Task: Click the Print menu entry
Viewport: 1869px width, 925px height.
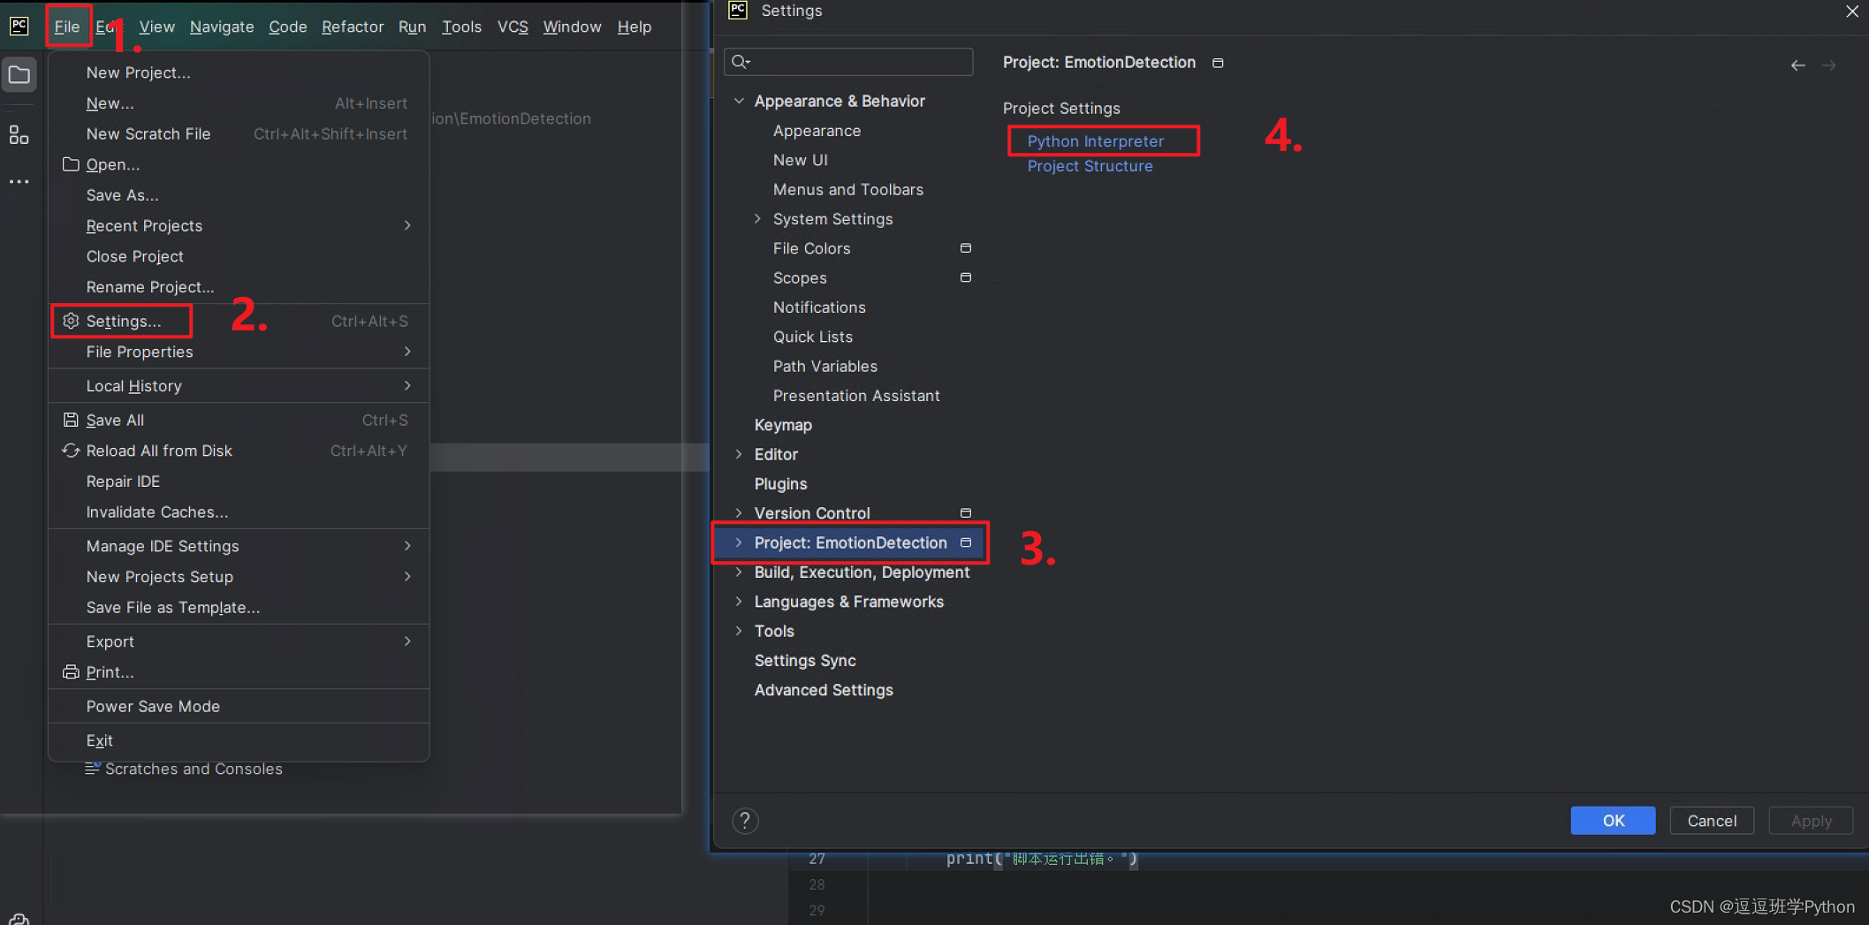Action: tap(110, 672)
